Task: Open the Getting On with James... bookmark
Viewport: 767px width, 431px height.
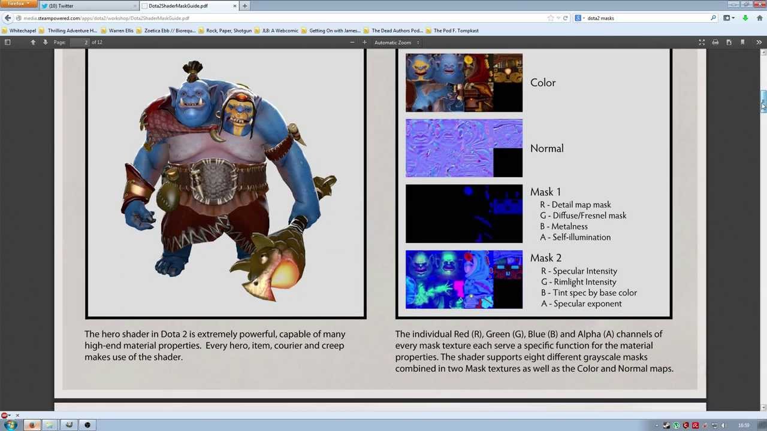Action: pyautogui.click(x=331, y=31)
